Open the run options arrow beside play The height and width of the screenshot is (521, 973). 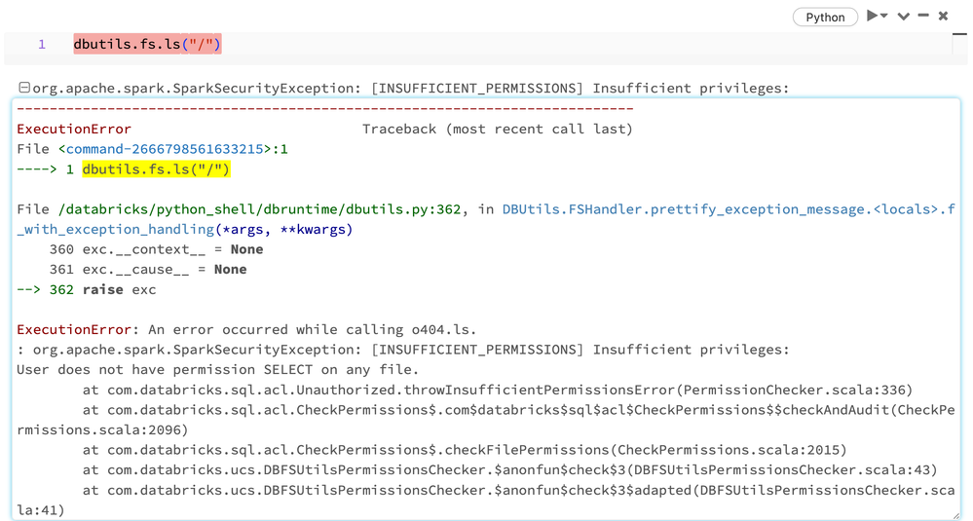(884, 17)
